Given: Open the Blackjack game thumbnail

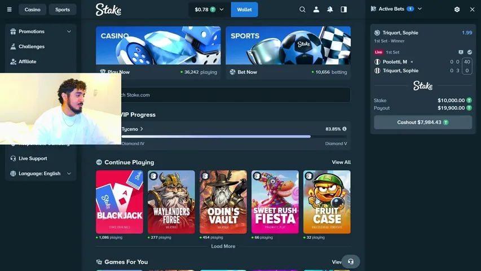Looking at the screenshot, I should [x=120, y=202].
